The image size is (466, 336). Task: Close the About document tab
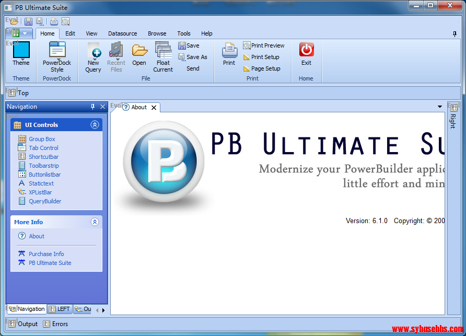(154, 108)
